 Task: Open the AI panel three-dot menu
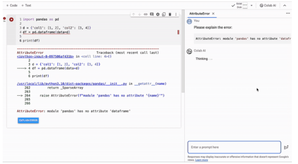pos(288,13)
